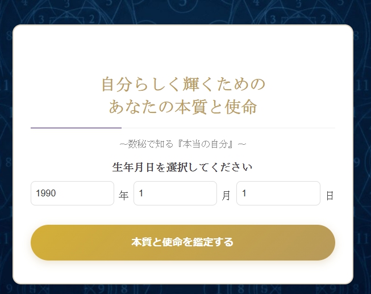Open the month selector before 月
Viewport: 371px width, 294px height.
[x=175, y=194]
